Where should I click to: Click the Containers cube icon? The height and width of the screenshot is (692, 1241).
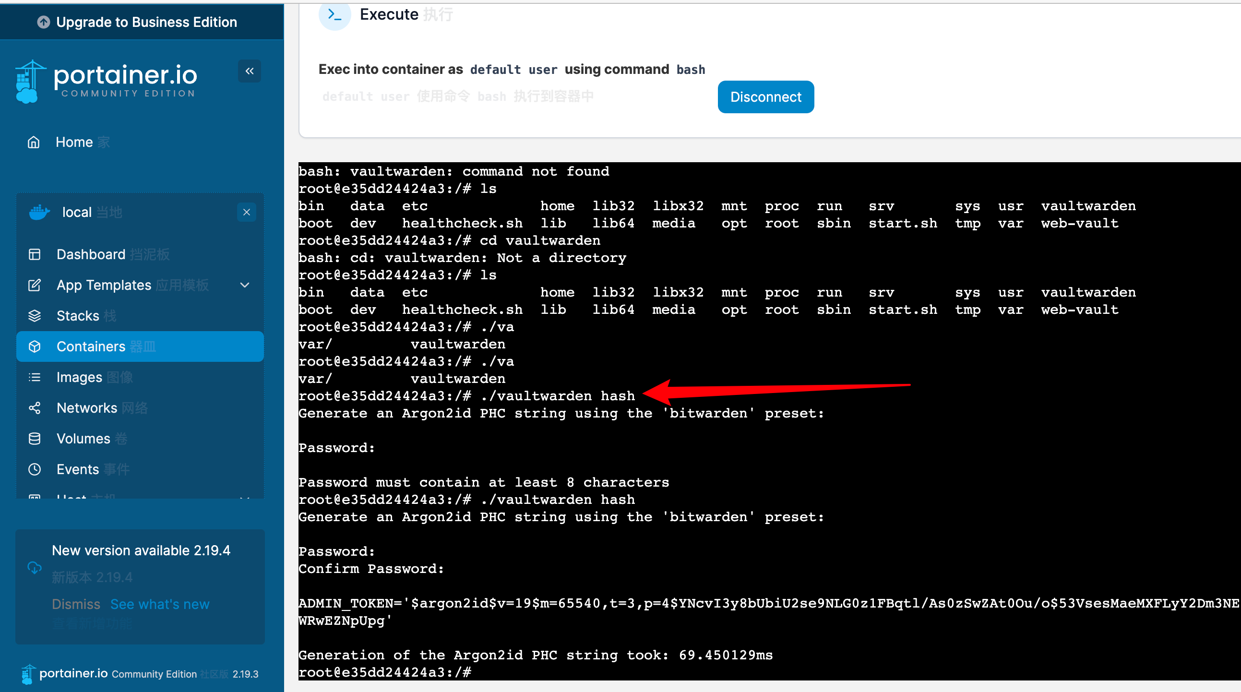(x=35, y=346)
